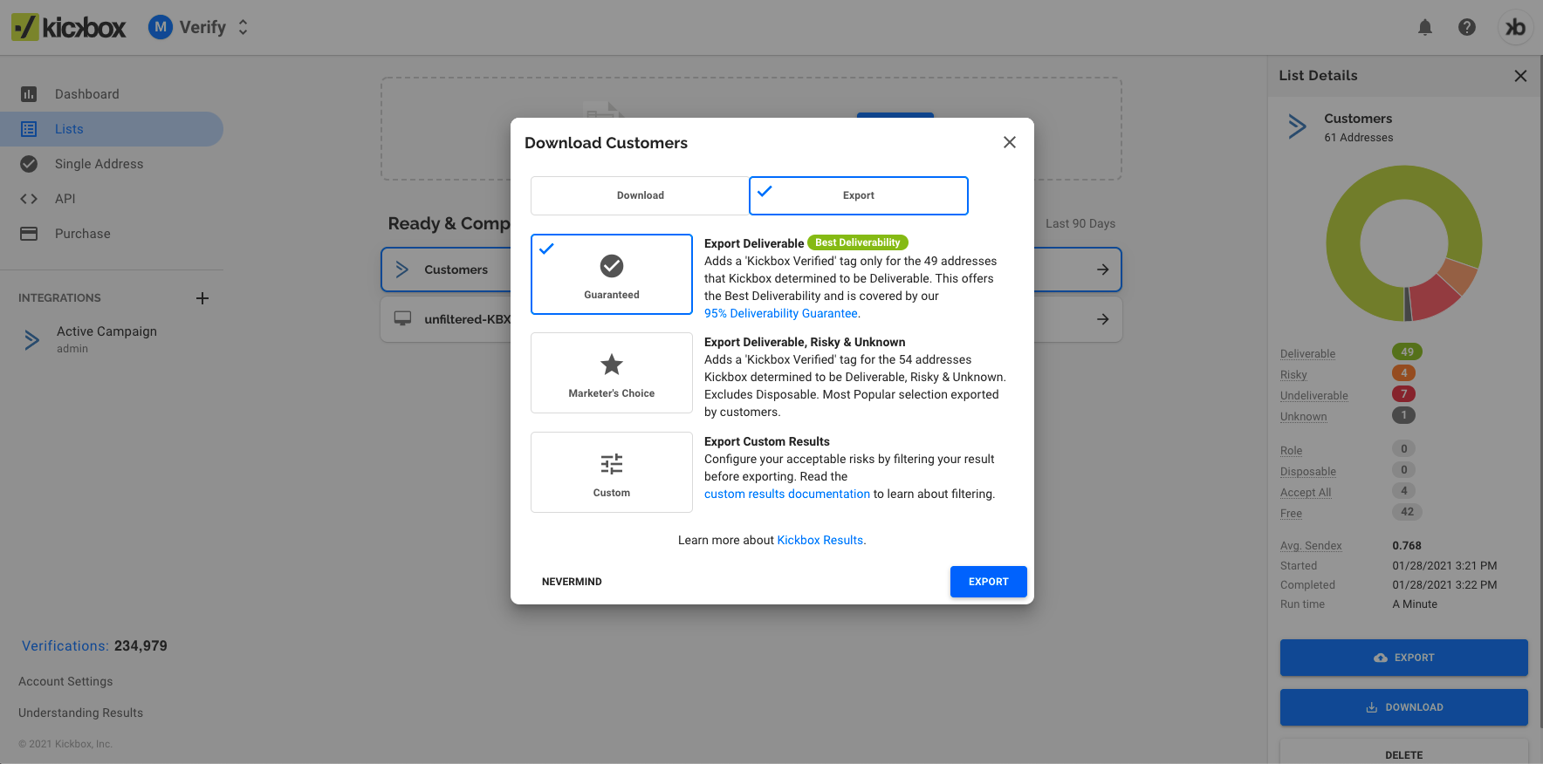
Task: Open the user account avatar menu
Action: tap(1516, 27)
